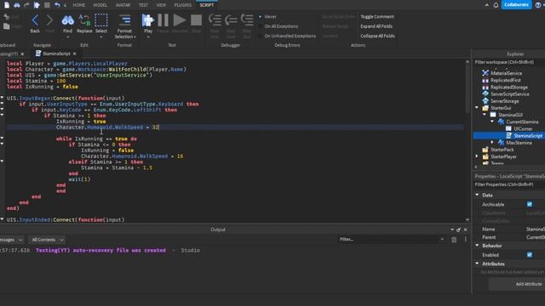Click the Parent property value field
This screenshot has width=545, height=306.
(x=535, y=237)
